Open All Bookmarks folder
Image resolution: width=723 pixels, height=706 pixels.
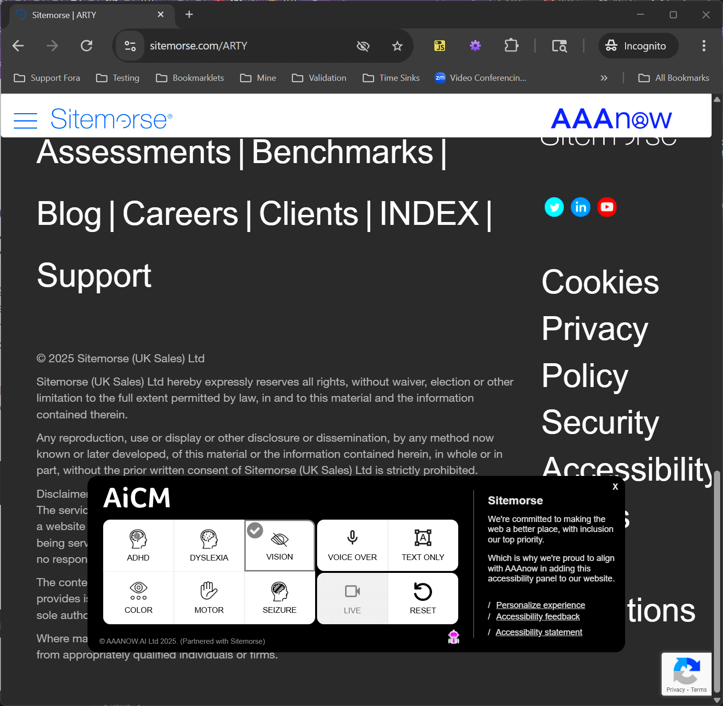click(x=674, y=78)
